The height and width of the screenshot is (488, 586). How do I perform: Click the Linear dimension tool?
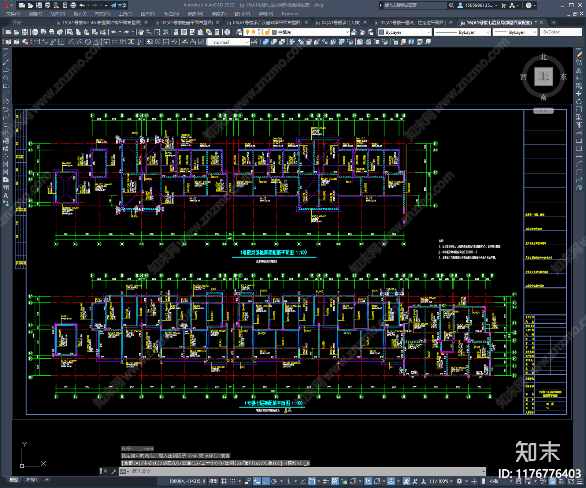(x=37, y=42)
